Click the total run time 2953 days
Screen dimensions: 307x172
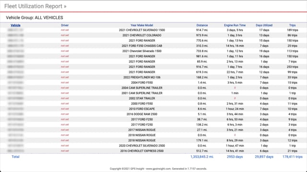pyautogui.click(x=235, y=157)
